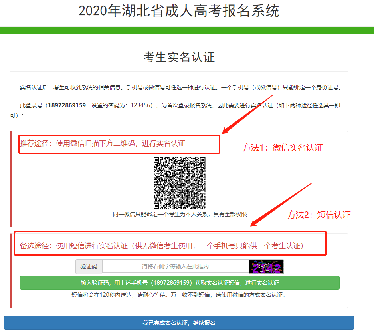Click heading 考生实名认证
The width and height of the screenshot is (374, 334).
[x=179, y=57]
